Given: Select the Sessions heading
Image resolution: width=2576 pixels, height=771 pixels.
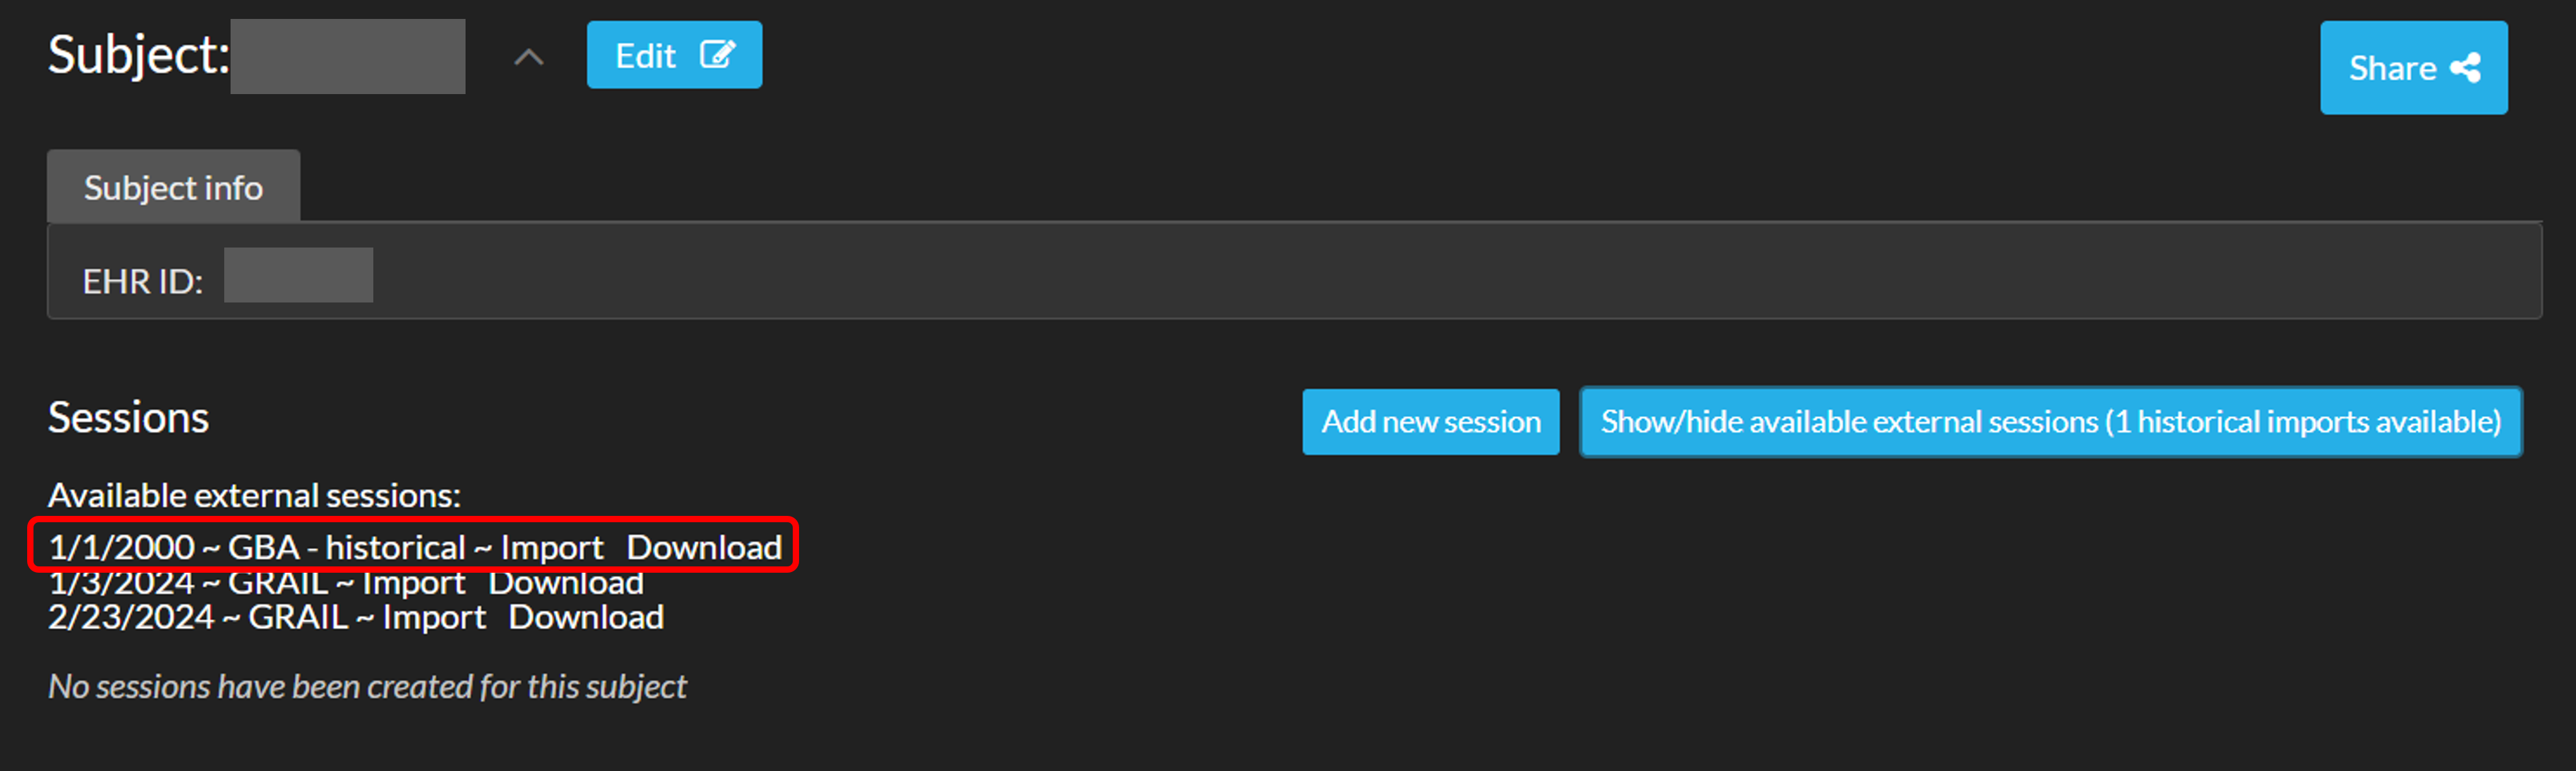Looking at the screenshot, I should (128, 418).
